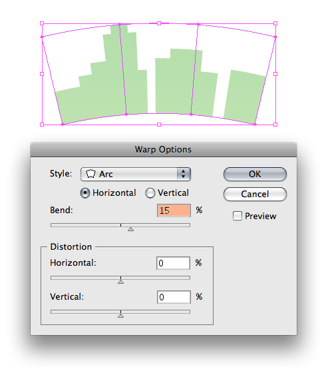The height and width of the screenshot is (373, 320).
Task: Click the Horizontal distortion input field
Action: tap(173, 263)
